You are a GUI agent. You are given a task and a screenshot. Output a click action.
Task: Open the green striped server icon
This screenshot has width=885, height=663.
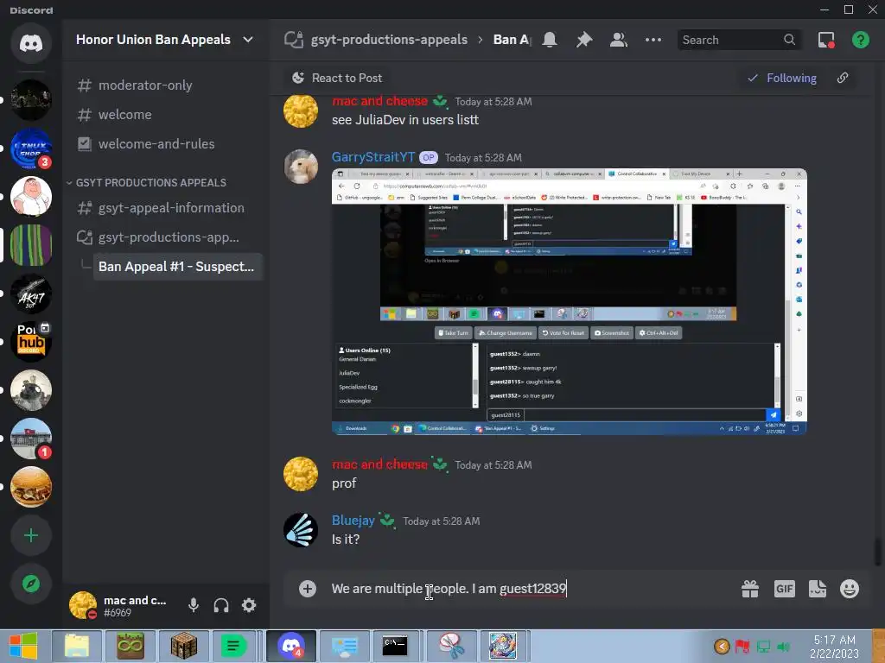click(x=31, y=245)
